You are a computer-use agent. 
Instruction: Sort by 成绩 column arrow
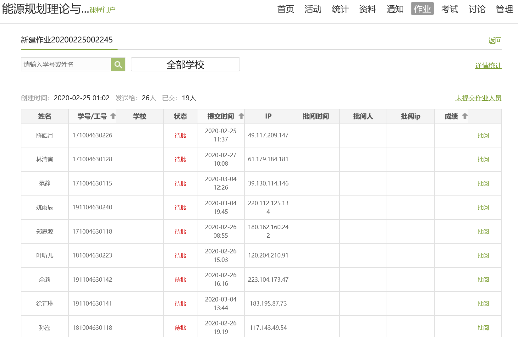tap(465, 116)
